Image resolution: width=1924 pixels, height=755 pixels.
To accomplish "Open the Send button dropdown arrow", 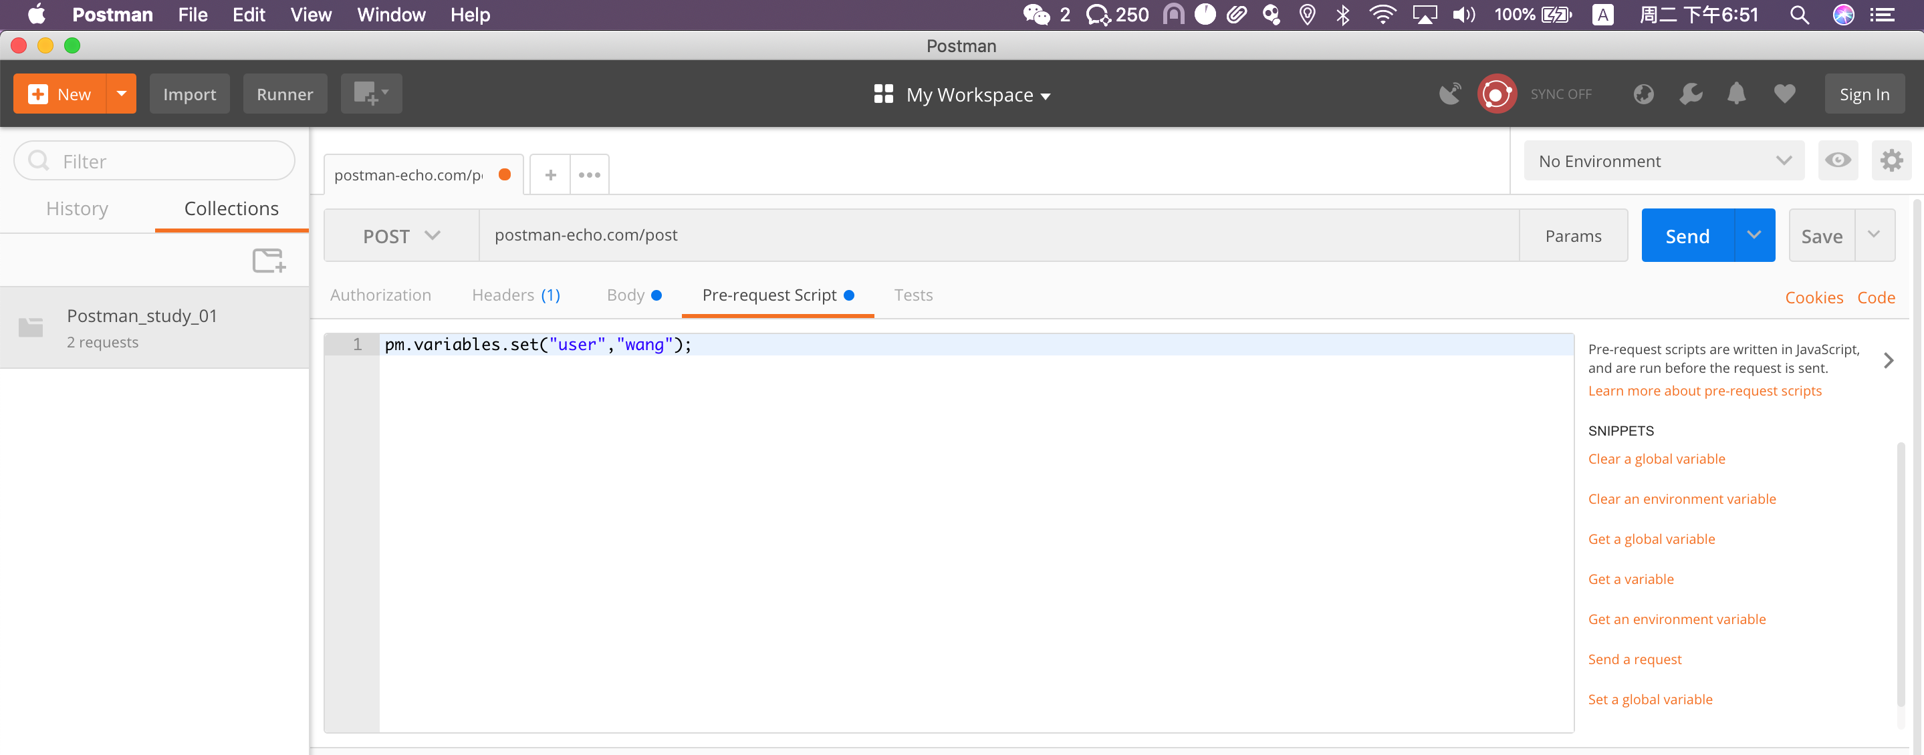I will tap(1754, 235).
